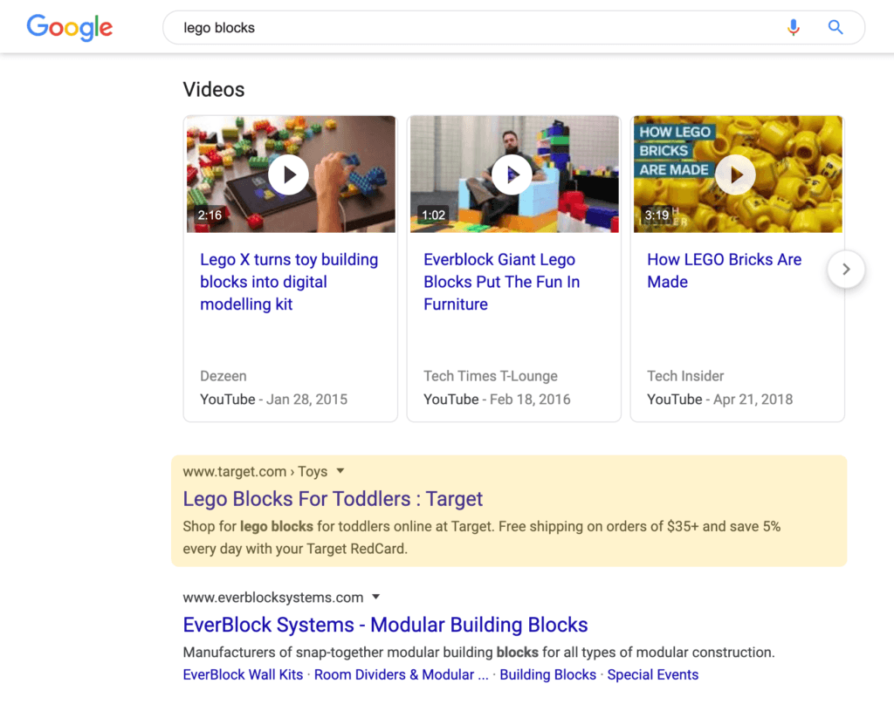Show next videos with the carousel arrow
894x711 pixels.
pos(846,269)
